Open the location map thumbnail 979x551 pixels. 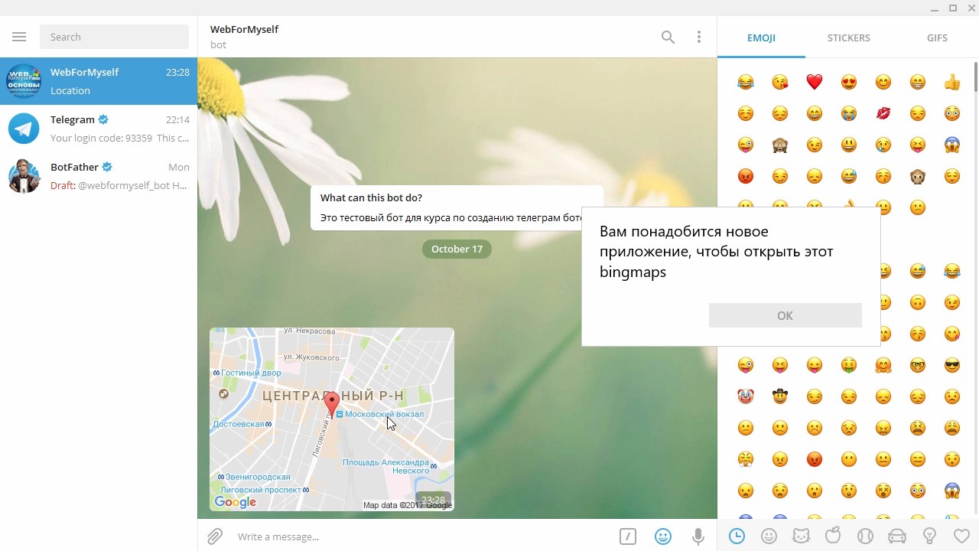coord(331,419)
